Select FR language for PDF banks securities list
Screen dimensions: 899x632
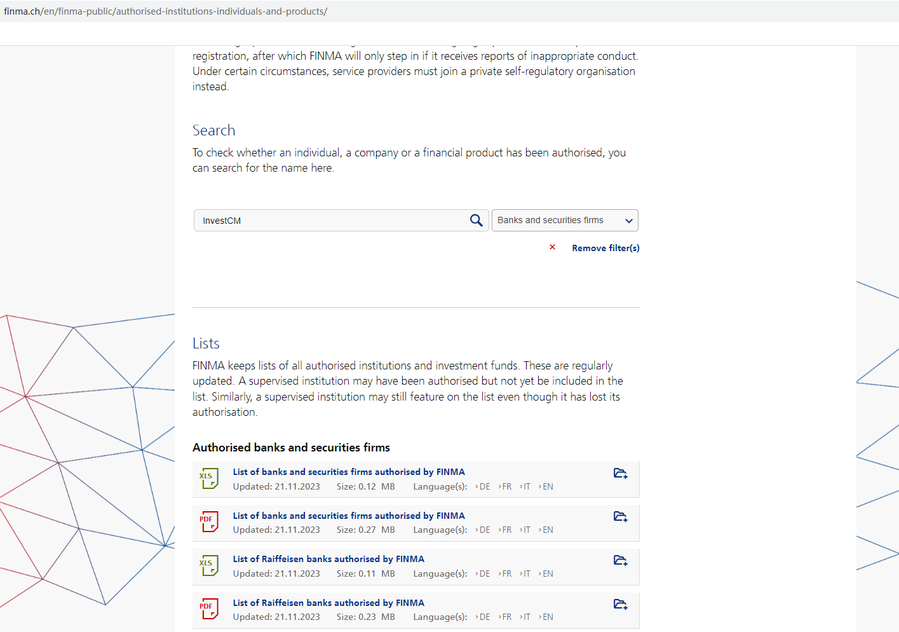coord(506,530)
